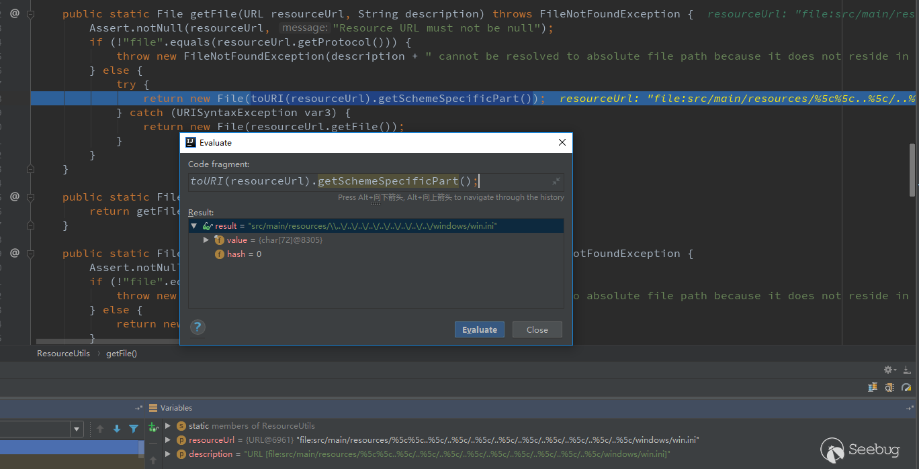
Task: Click the threads dump layout icon
Action: (873, 387)
